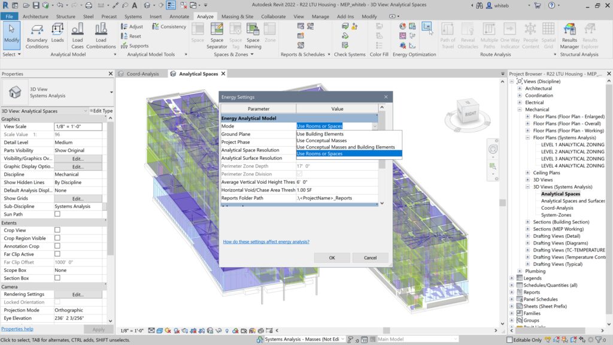The image size is (613, 345).
Task: Click the Adjust analytical model tool
Action: pos(132,26)
